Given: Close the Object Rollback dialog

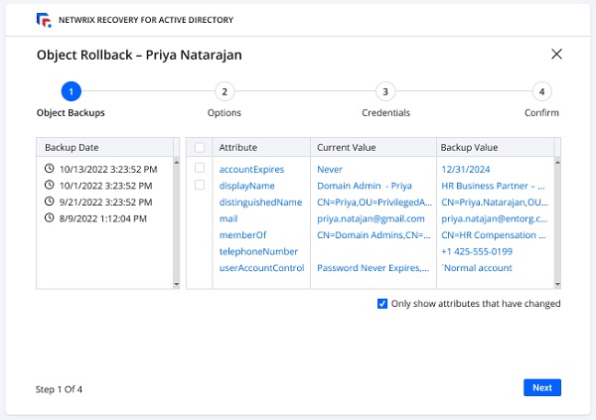Looking at the screenshot, I should (x=556, y=55).
